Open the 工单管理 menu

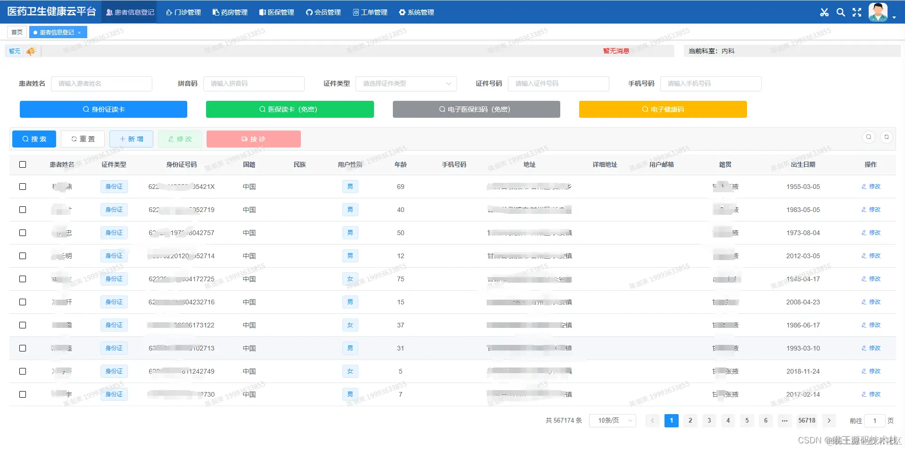click(x=370, y=12)
